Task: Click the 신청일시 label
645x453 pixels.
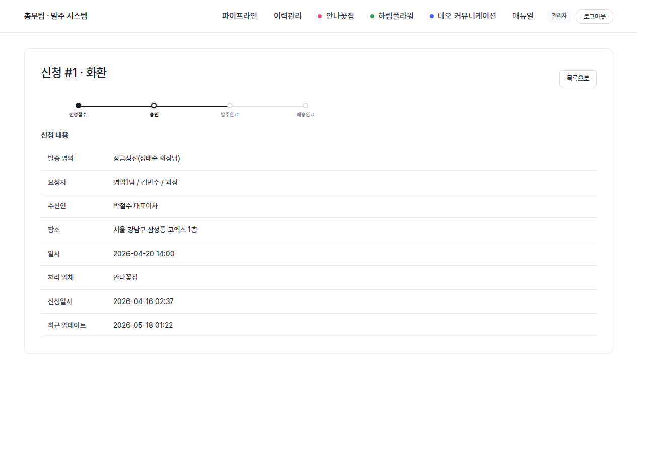Action: pyautogui.click(x=60, y=301)
